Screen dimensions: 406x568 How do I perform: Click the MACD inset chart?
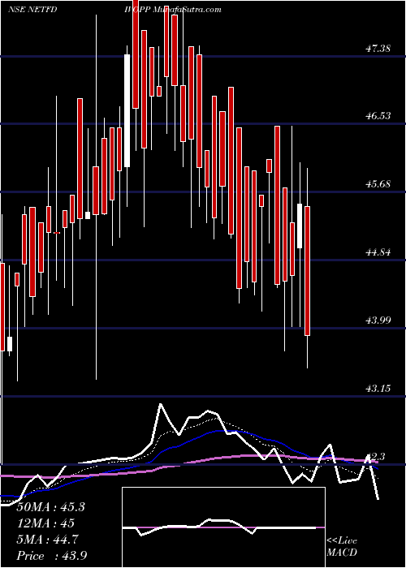coord(223,527)
